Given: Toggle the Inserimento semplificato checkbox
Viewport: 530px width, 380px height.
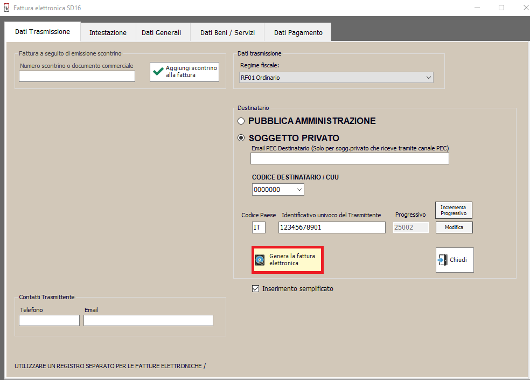Looking at the screenshot, I should point(256,289).
